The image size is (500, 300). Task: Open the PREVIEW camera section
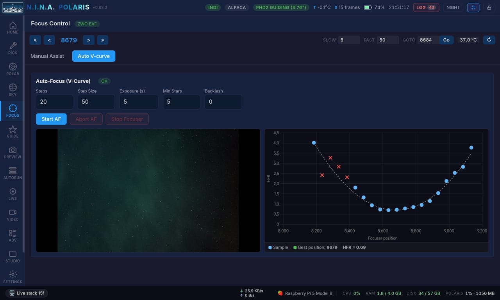pyautogui.click(x=12, y=153)
